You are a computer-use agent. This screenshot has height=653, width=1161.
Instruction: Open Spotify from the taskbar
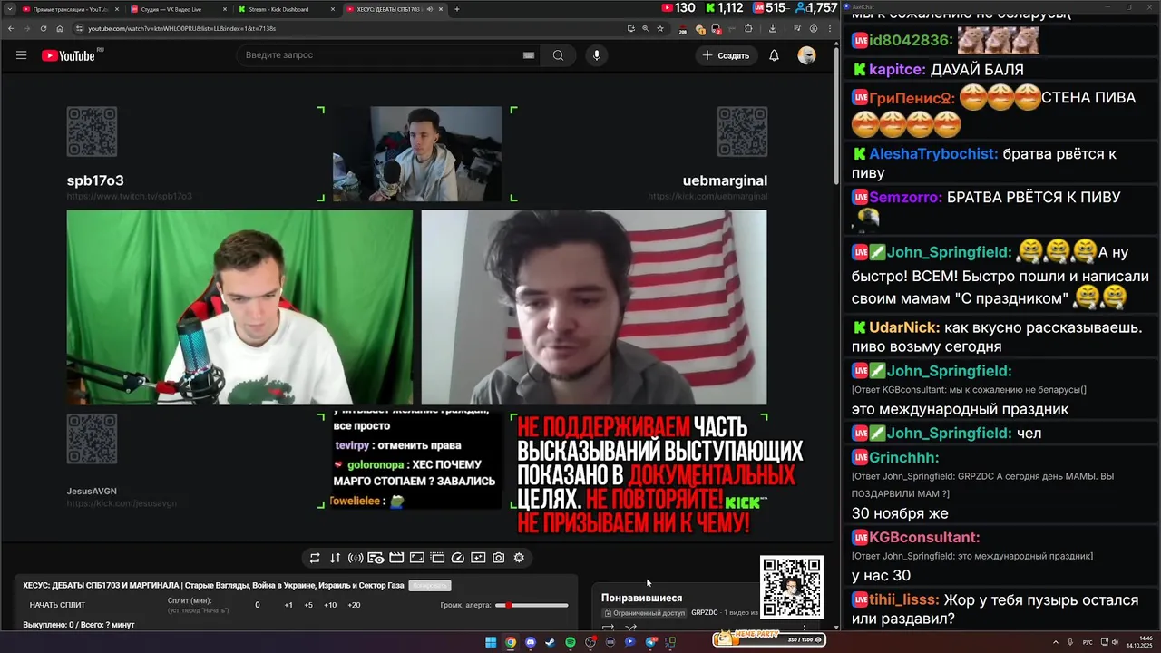click(x=571, y=642)
